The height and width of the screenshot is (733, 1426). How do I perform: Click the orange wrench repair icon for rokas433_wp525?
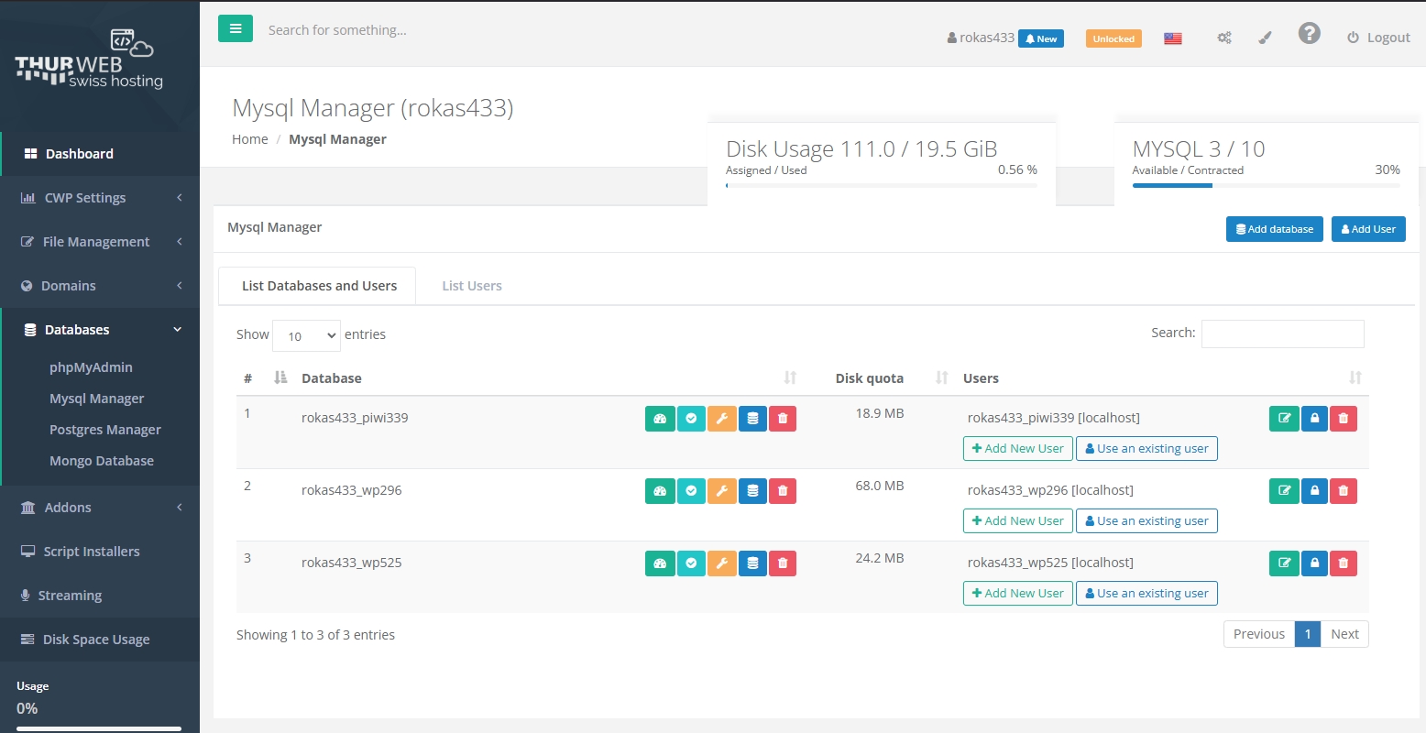(722, 563)
